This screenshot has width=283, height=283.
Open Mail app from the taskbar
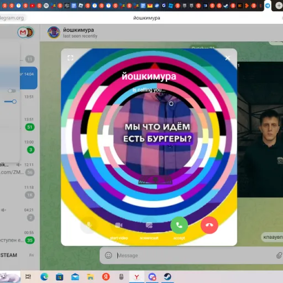(x=75, y=277)
